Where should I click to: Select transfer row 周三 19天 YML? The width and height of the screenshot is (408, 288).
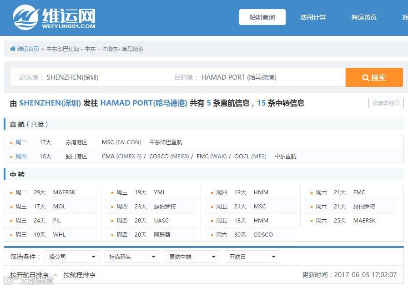click(151, 192)
